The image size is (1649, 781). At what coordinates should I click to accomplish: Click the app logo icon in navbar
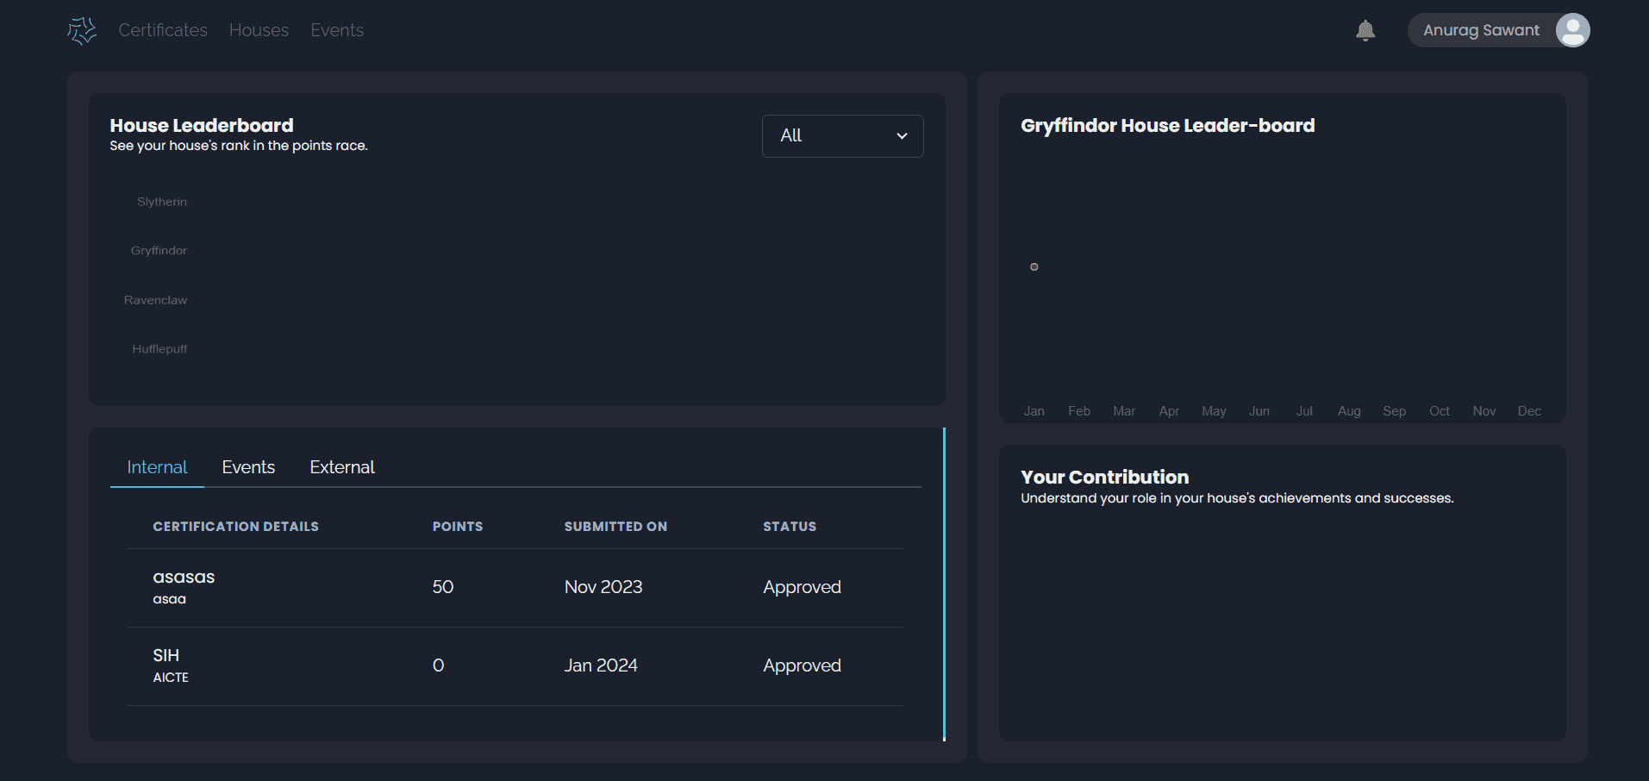coord(82,31)
